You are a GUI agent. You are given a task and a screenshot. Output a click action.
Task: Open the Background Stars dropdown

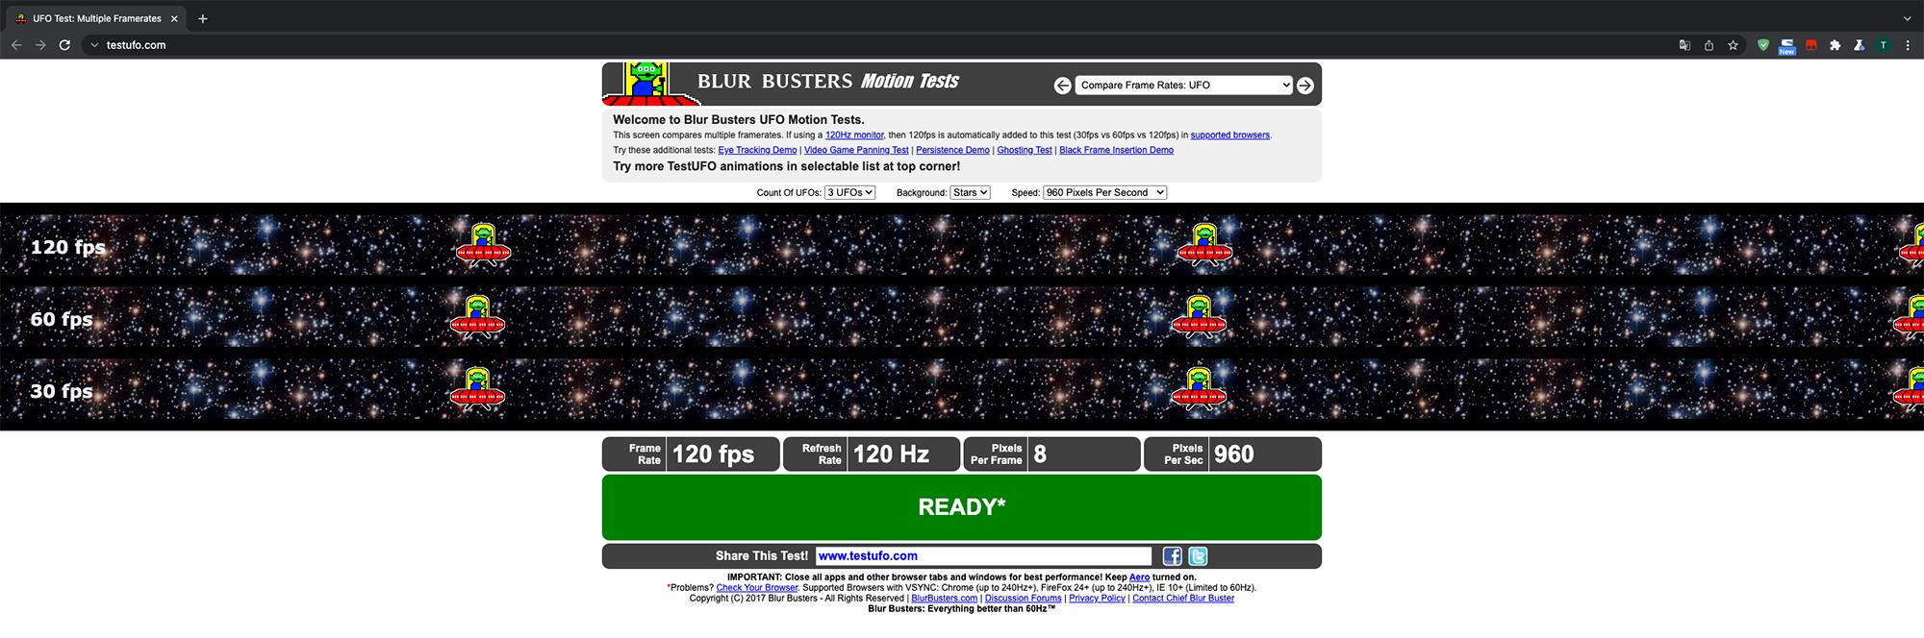970,192
